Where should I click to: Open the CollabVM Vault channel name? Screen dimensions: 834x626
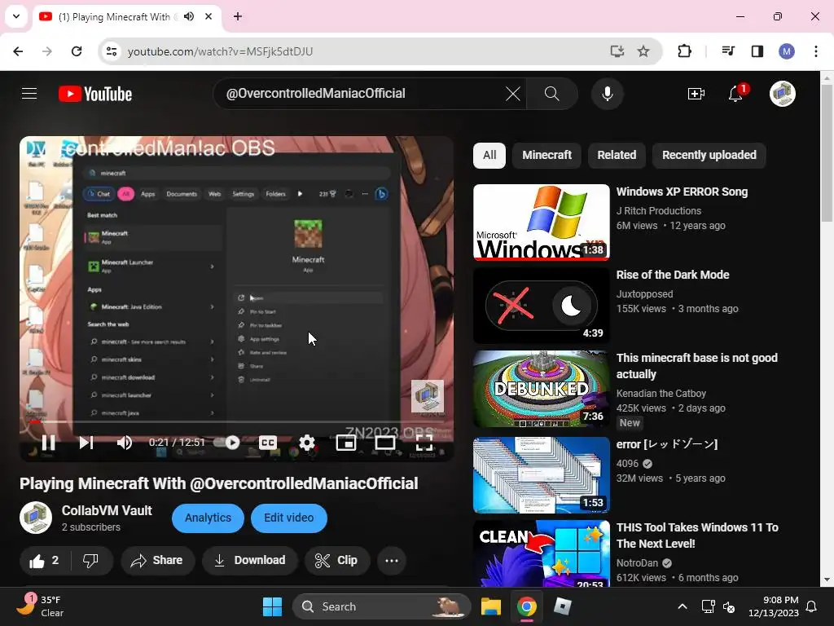point(107,510)
